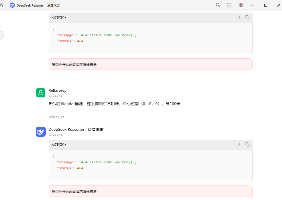Click the Tokens: 39 label
Screen dimensions: 282x200
coord(56,117)
